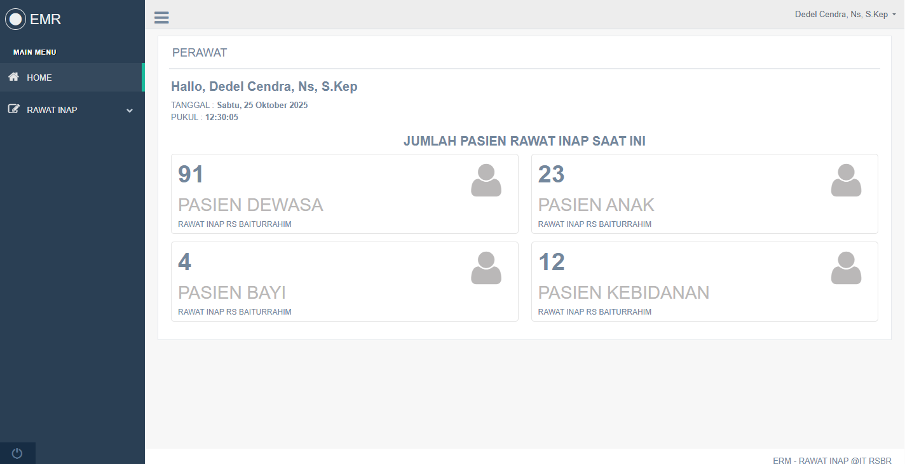Select the HOME menu item
905x464 pixels.
pyautogui.click(x=39, y=78)
